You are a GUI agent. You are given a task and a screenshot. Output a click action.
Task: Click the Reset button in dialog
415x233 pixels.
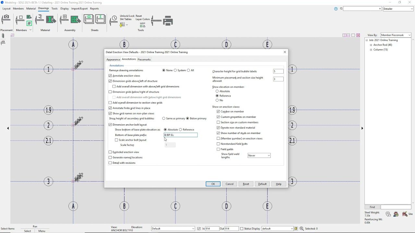pyautogui.click(x=246, y=184)
